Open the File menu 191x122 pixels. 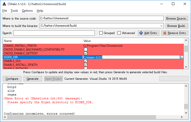click(5, 11)
